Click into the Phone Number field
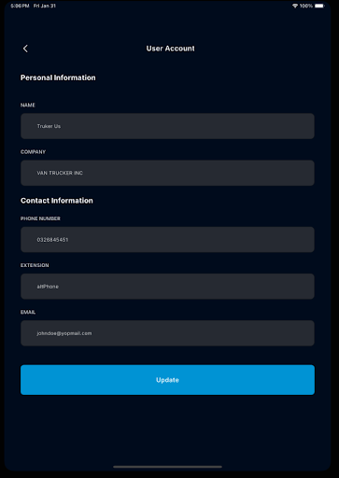 (167, 240)
